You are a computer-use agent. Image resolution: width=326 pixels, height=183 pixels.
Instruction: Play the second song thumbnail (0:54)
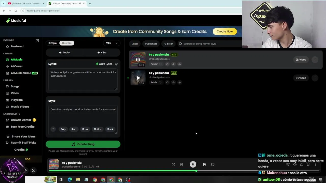click(x=138, y=78)
